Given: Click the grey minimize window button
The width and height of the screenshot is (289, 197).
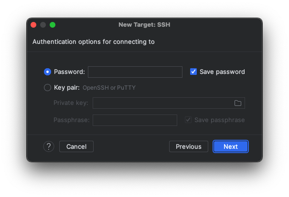Looking at the screenshot, I should (x=43, y=25).
